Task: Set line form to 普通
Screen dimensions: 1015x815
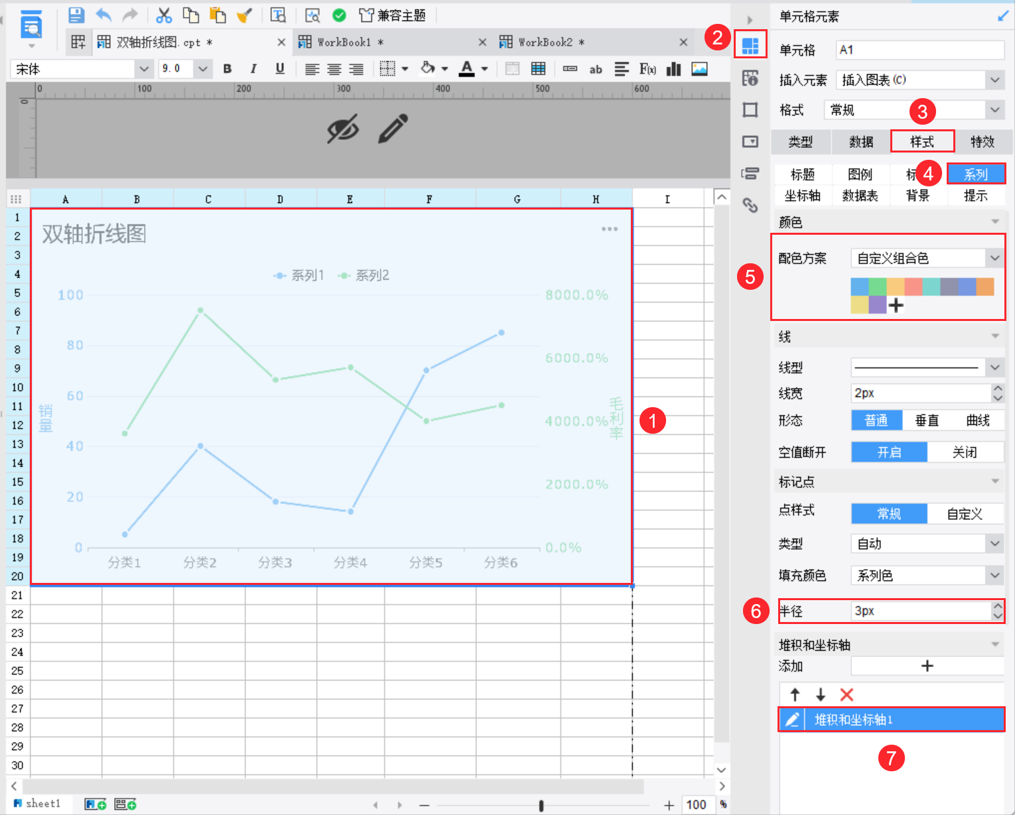Action: tap(876, 420)
